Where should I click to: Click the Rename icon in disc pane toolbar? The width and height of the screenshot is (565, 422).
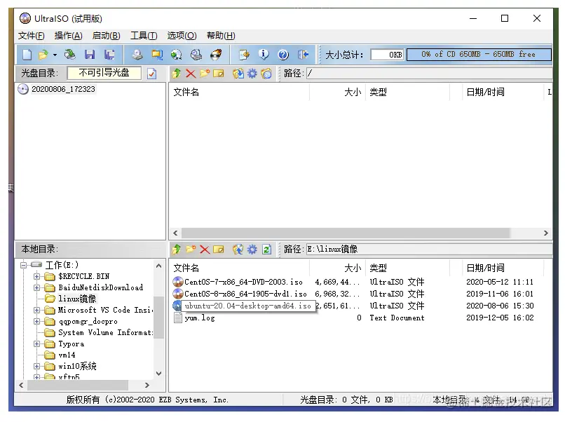pyautogui.click(x=219, y=74)
